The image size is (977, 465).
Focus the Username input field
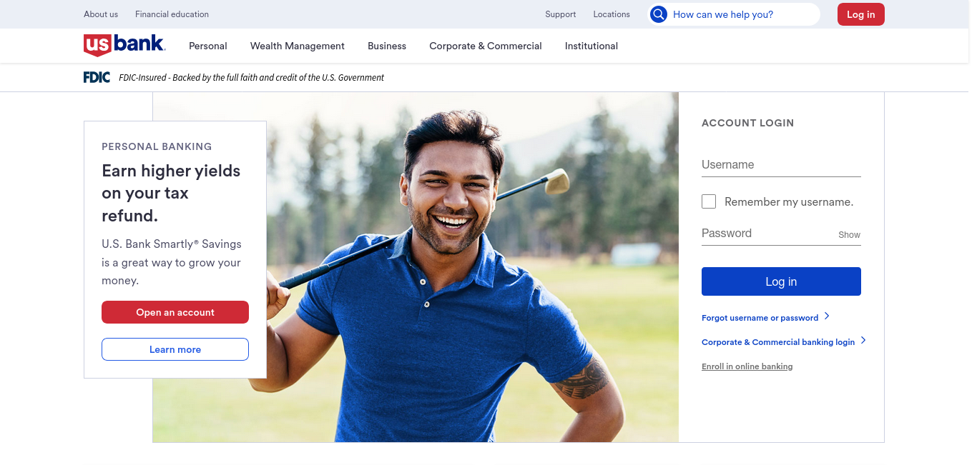(781, 165)
